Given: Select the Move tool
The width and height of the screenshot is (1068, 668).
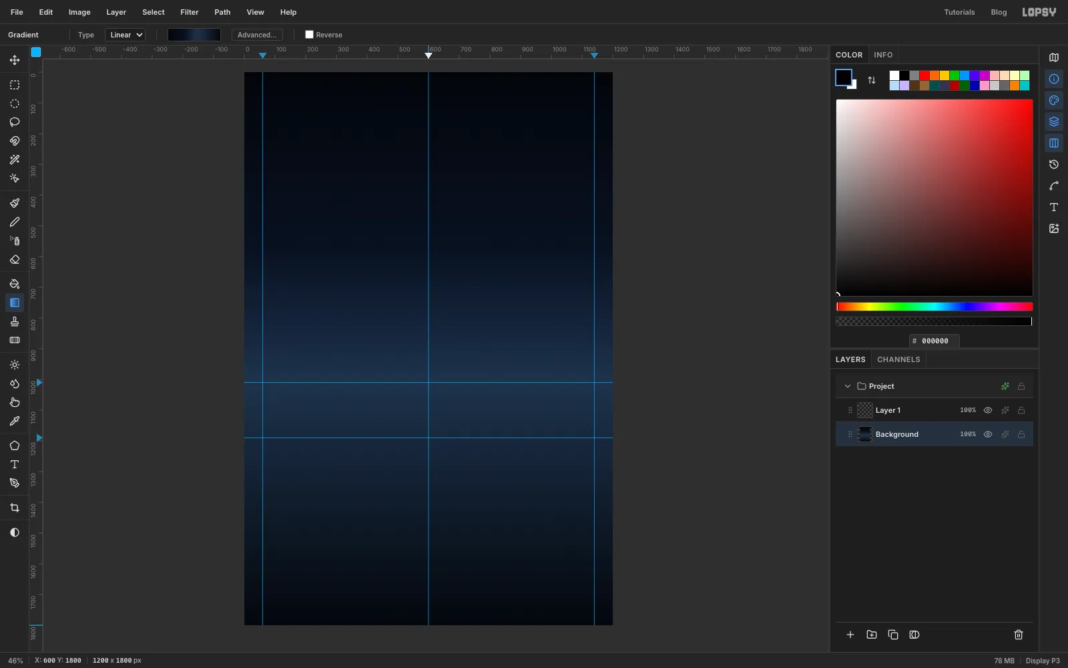Looking at the screenshot, I should click(15, 60).
